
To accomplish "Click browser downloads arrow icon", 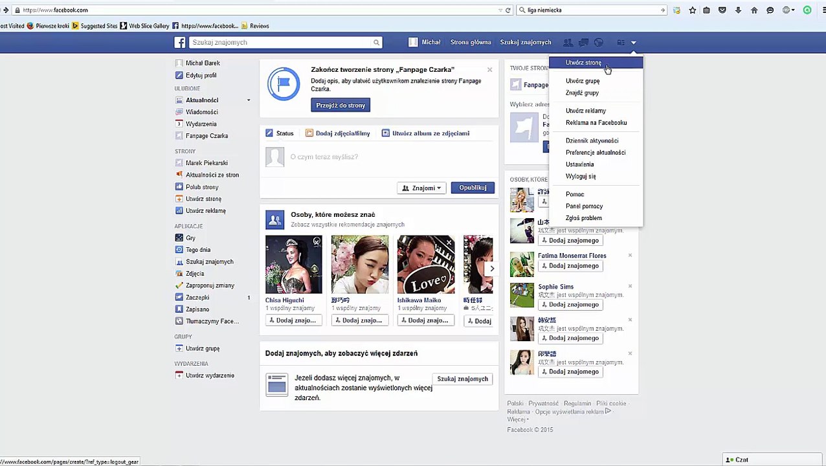I will (738, 10).
